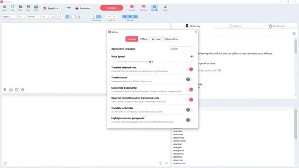Swap source and target languages
299x168 pixels.
click(69, 8)
